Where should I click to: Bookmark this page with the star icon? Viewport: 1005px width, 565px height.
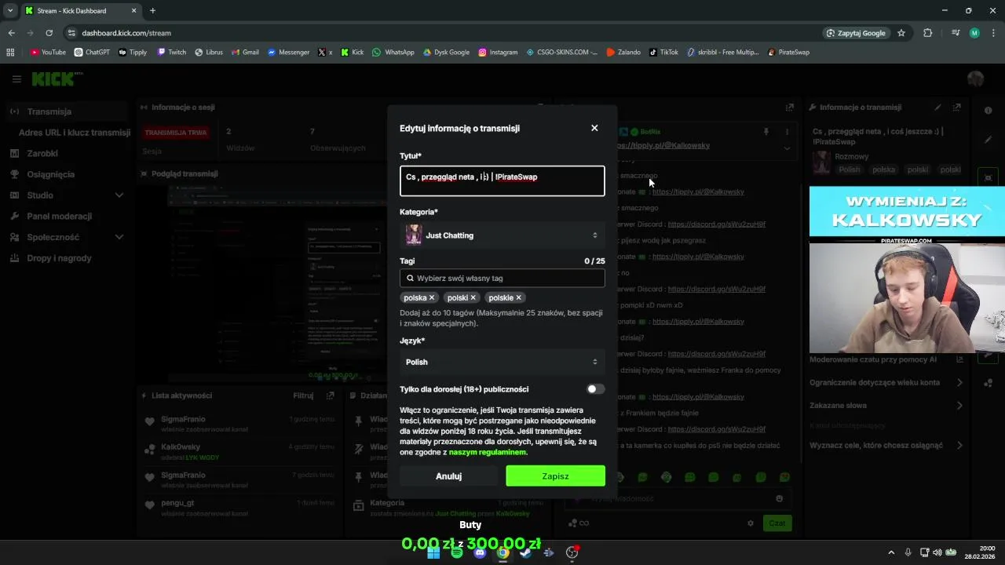[901, 33]
